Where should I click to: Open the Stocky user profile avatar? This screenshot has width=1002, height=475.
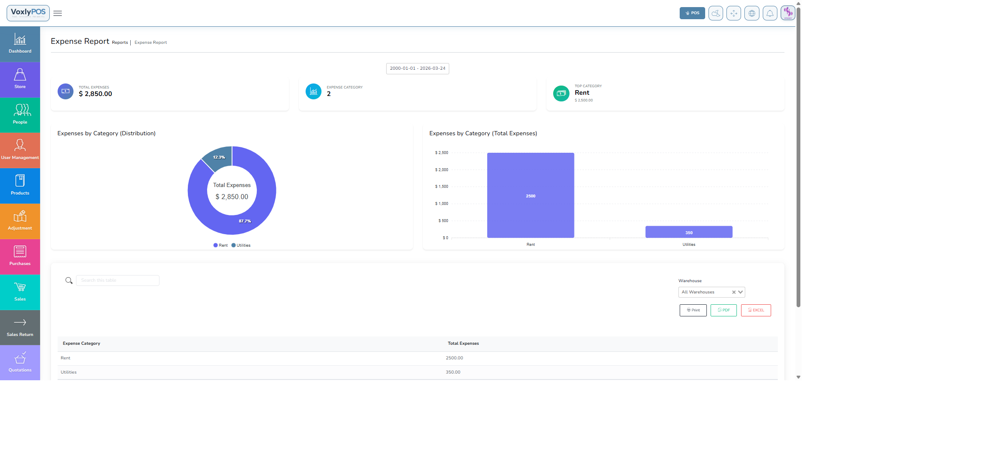point(788,13)
